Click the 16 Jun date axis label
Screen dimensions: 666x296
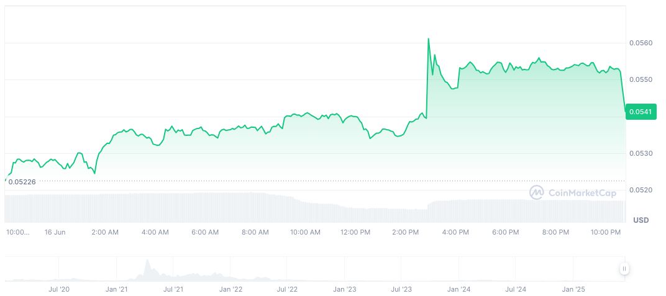(55, 232)
